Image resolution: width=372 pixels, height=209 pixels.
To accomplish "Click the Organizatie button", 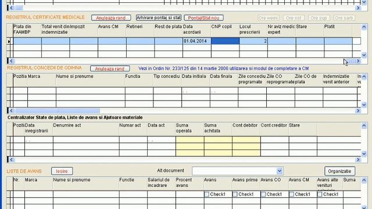I will 339,171.
